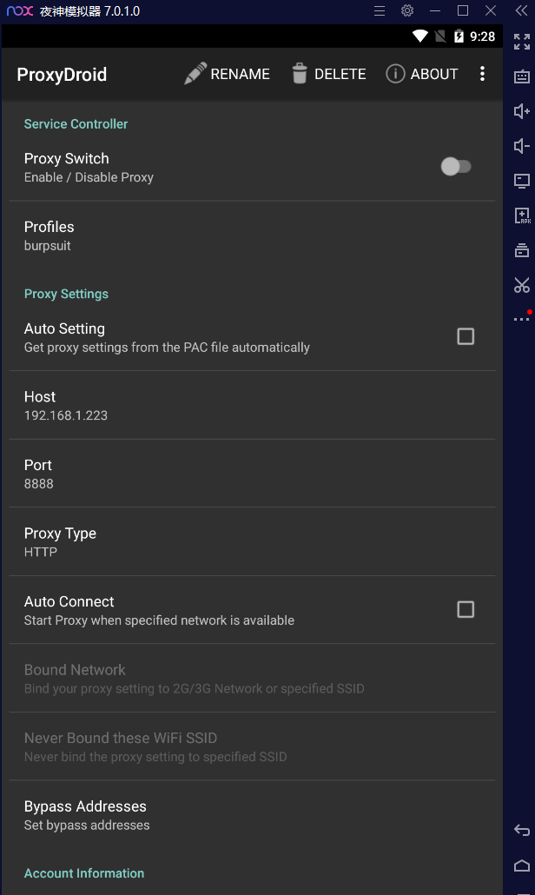Toggle the Proxy Switch on
Screen dimensions: 535x895
(x=456, y=167)
